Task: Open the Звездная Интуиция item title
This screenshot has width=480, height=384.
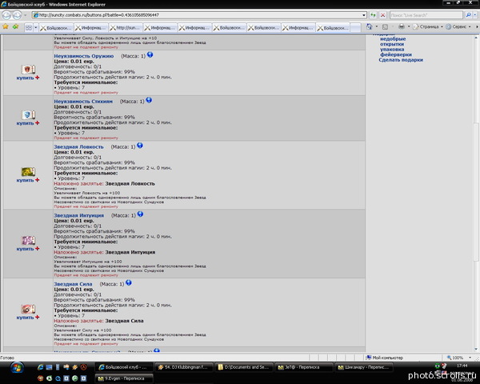Action: point(79,215)
